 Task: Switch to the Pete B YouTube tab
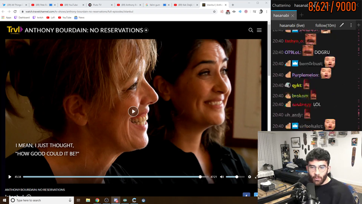(43, 5)
